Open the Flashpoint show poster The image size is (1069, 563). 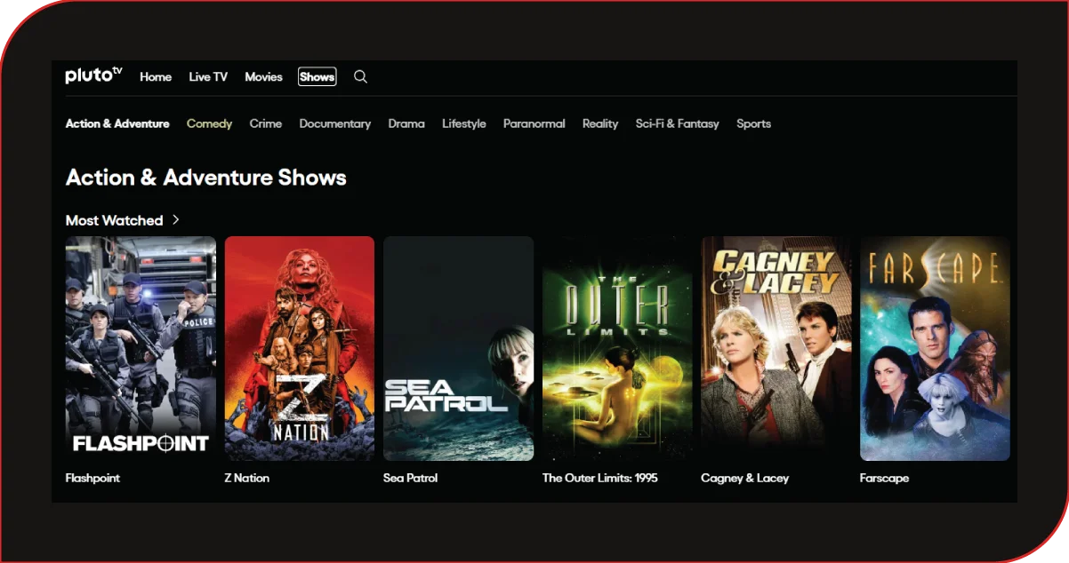point(141,348)
